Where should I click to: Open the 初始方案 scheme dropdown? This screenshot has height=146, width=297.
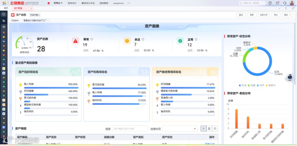pos(35,15)
